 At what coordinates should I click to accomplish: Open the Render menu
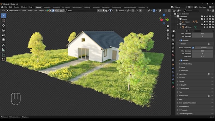point(16,7)
